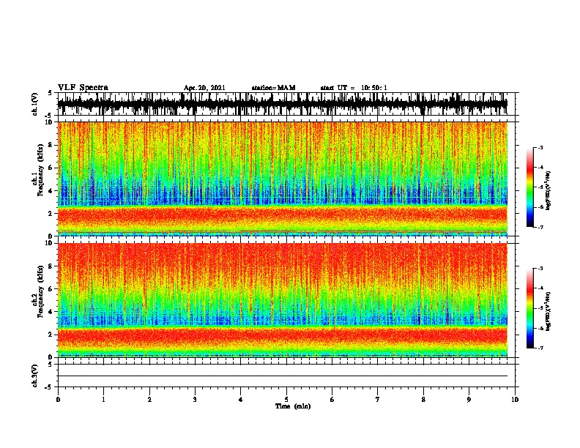Click the ch.1 spectrogram panel
The height and width of the screenshot is (448, 580).
click(283, 179)
